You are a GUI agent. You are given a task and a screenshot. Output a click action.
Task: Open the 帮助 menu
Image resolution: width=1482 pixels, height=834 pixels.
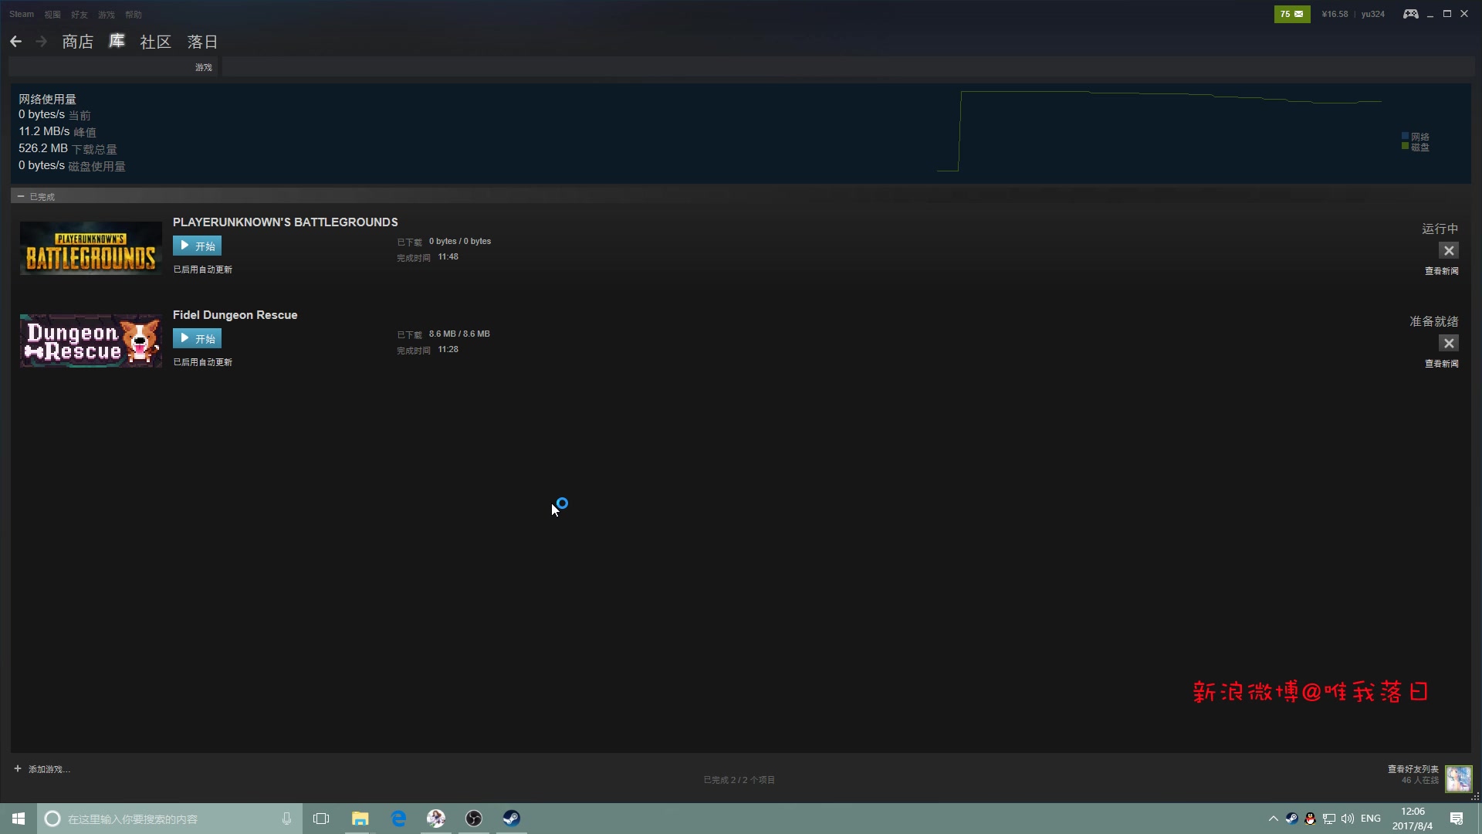(x=134, y=15)
